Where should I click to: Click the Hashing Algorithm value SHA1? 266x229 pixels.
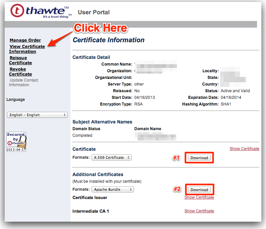[226, 104]
